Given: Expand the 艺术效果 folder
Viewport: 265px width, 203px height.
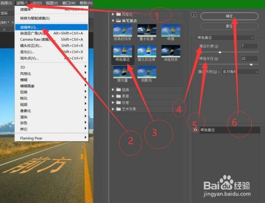Looking at the screenshot, I should coord(113,109).
